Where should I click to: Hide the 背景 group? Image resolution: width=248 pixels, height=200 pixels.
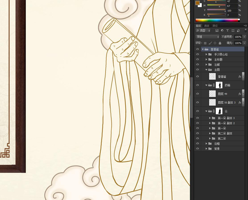coord(197,148)
